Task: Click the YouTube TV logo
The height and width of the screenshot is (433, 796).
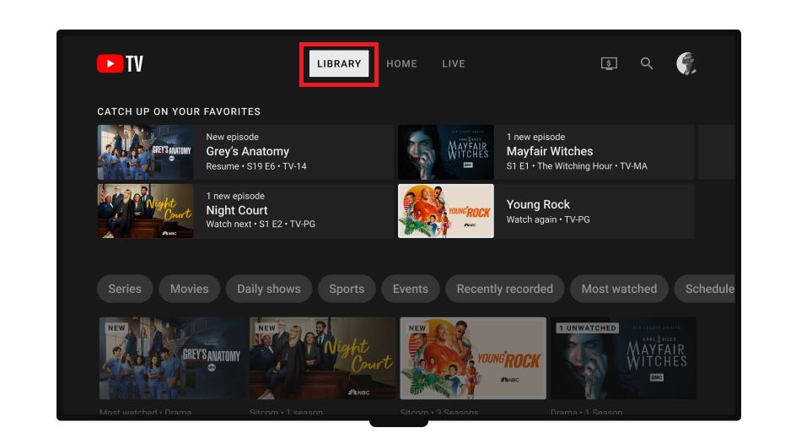Action: pyautogui.click(x=120, y=63)
